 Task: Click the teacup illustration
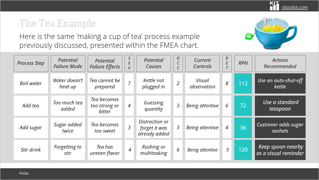pos(276,32)
